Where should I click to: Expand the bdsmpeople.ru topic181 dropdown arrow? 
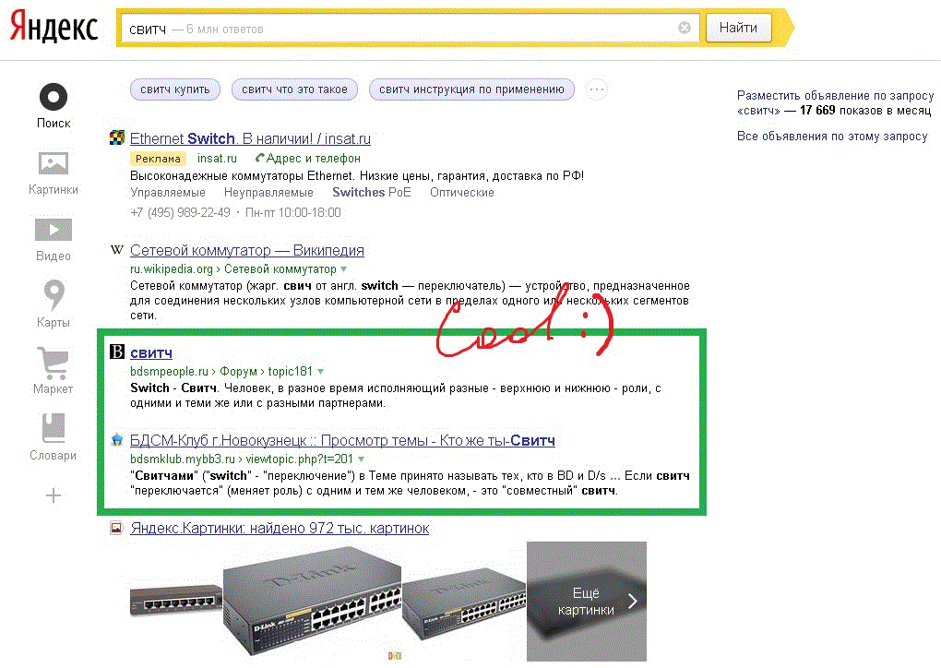321,372
